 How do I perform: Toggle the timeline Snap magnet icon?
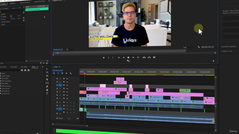tap(58, 73)
